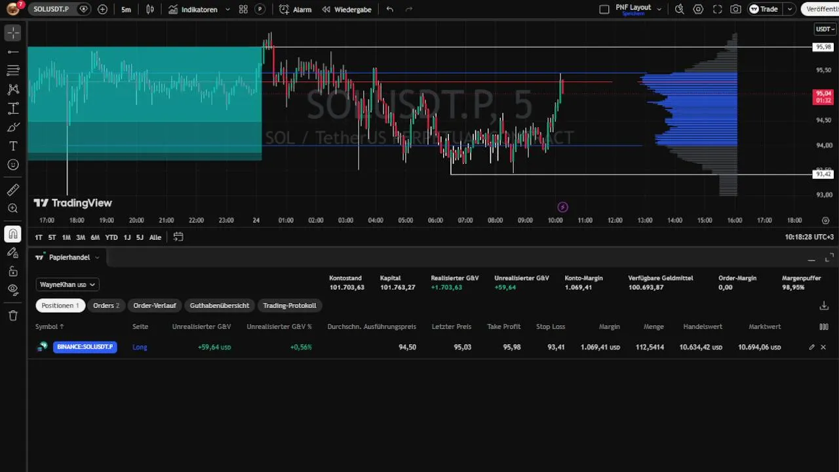Enter fullscreen mode
The width and height of the screenshot is (839, 472).
click(717, 9)
